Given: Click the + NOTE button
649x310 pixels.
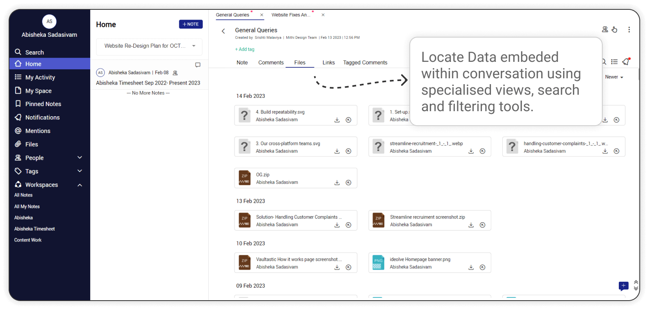Looking at the screenshot, I should tap(191, 24).
